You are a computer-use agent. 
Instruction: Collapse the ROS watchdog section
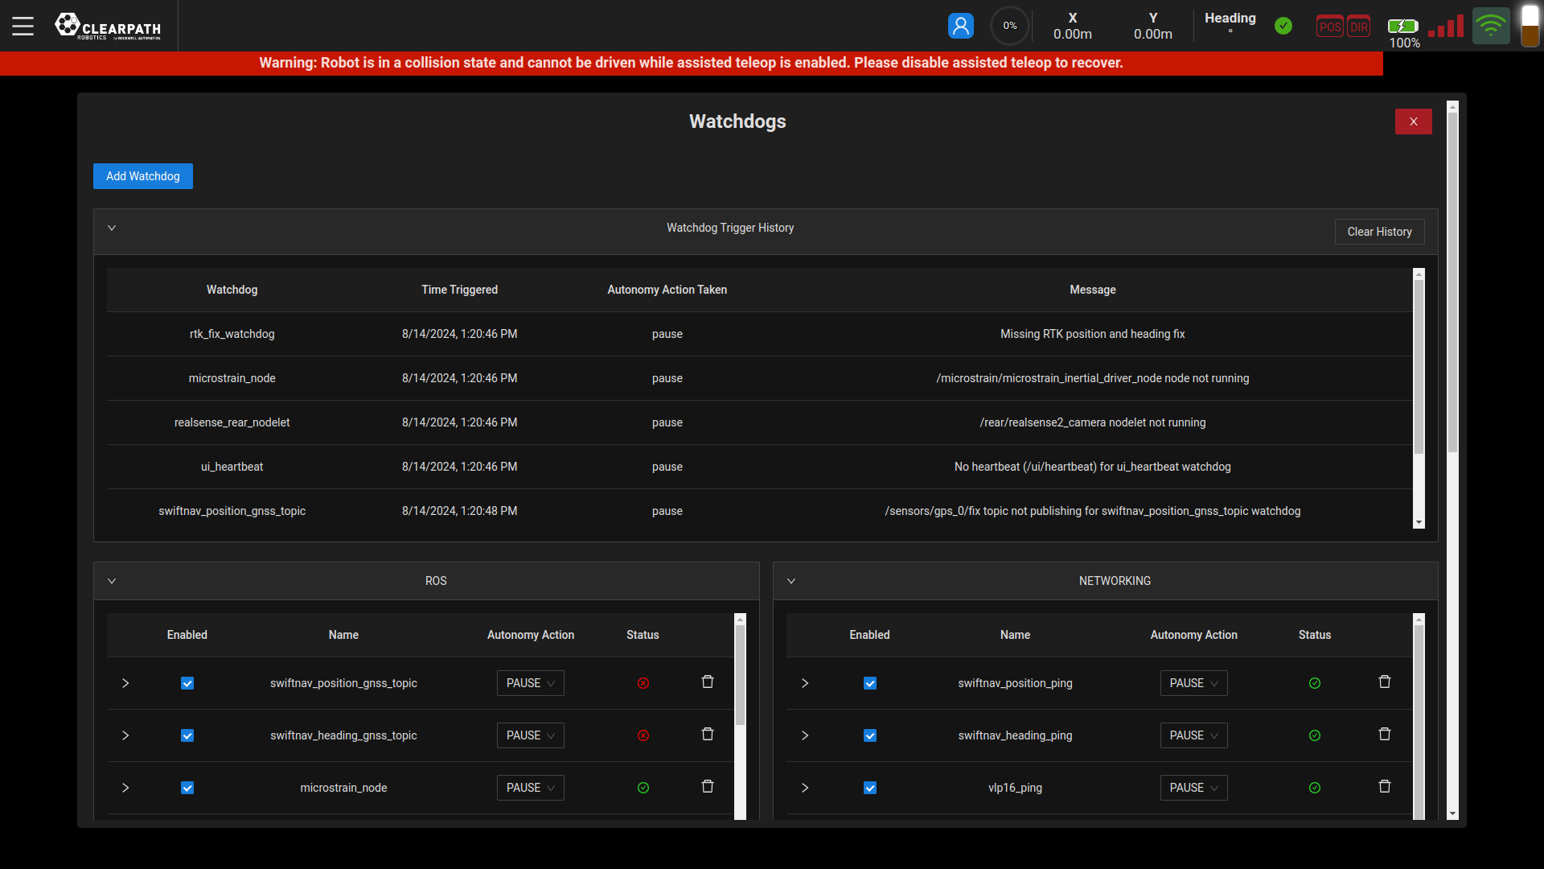pos(112,581)
